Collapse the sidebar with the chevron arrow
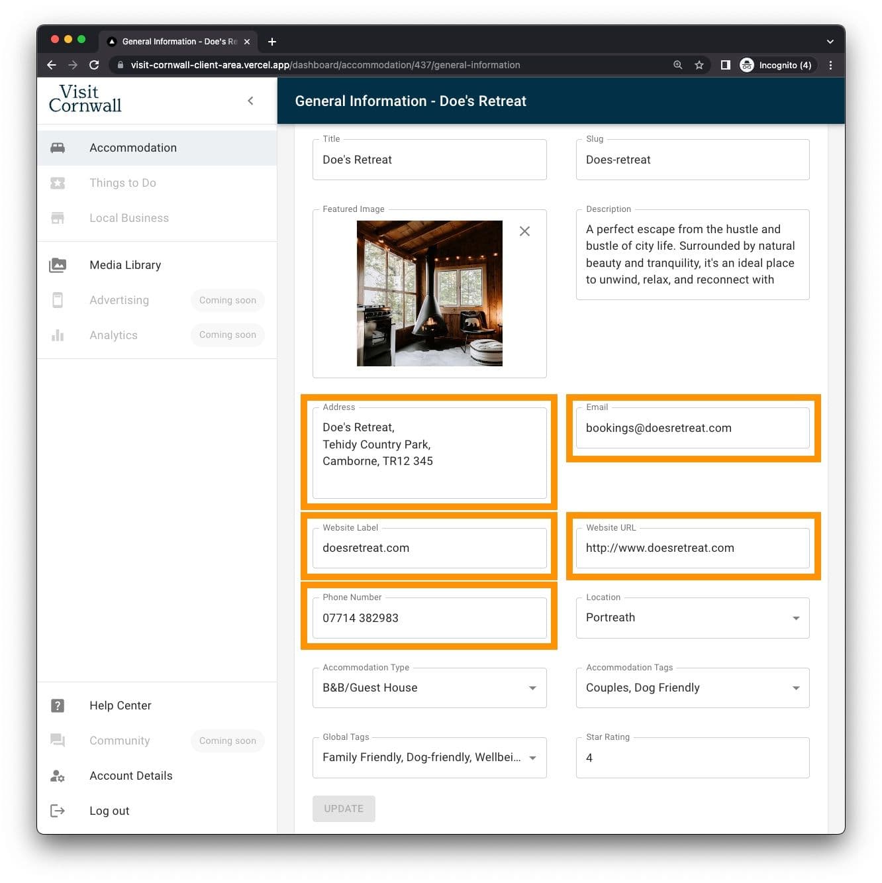The width and height of the screenshot is (882, 883). click(x=250, y=101)
